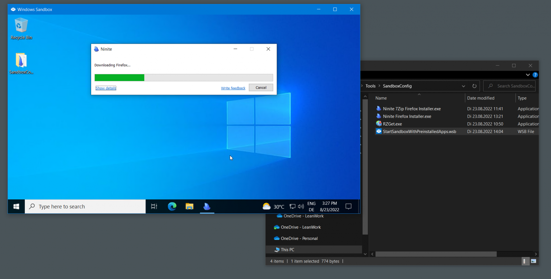This screenshot has height=279, width=551.
Task: Click the blue Help question mark icon
Action: click(x=535, y=75)
